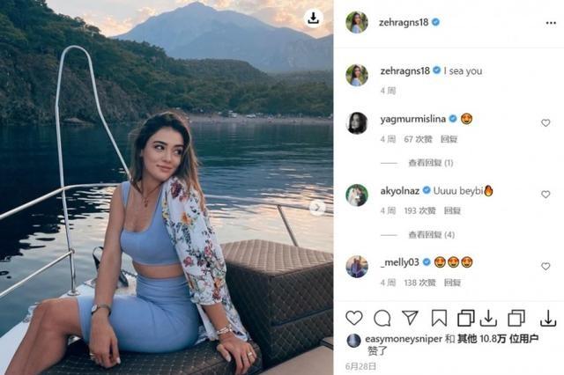Image resolution: width=564 pixels, height=375 pixels.
Task: Like the post with the heart icon
Action: [354, 318]
